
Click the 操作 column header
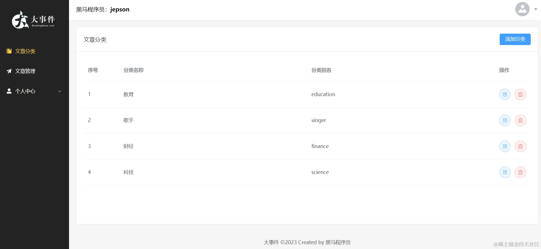(504, 70)
